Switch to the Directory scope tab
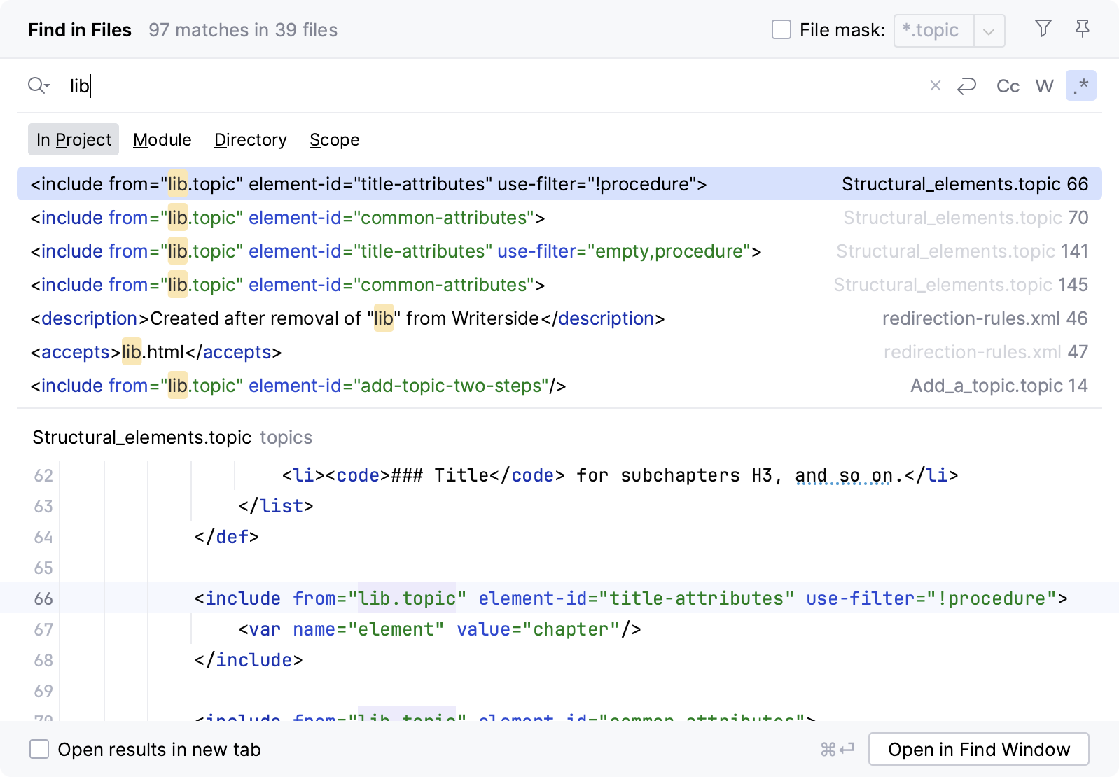This screenshot has height=777, width=1119. point(250,140)
